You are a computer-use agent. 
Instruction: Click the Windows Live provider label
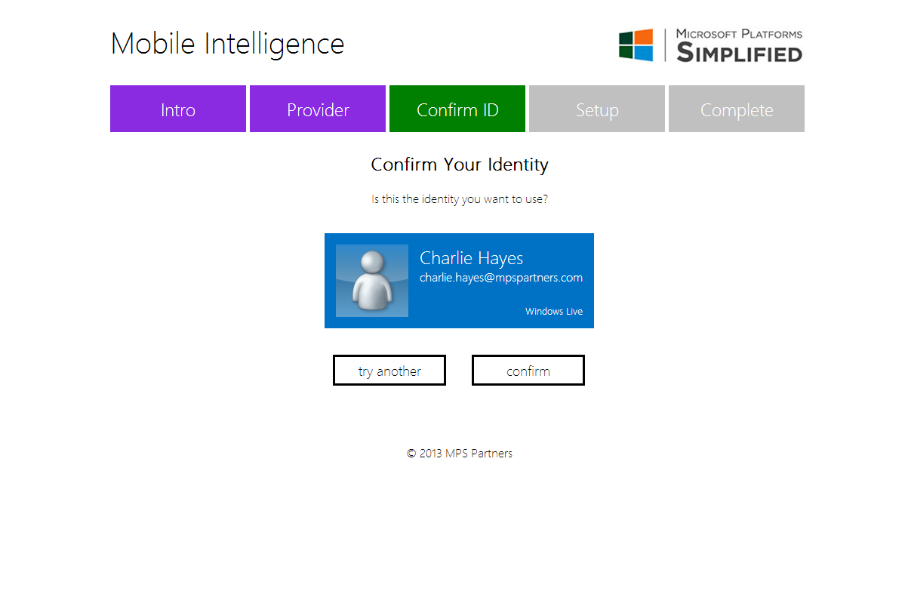554,312
